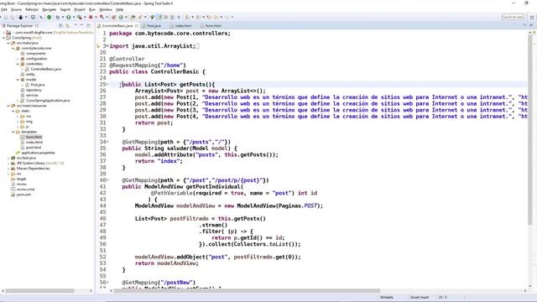Click the editor vertical scrollbar

(530, 130)
